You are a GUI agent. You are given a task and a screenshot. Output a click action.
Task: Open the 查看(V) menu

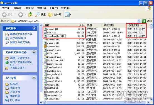(x=30, y=8)
